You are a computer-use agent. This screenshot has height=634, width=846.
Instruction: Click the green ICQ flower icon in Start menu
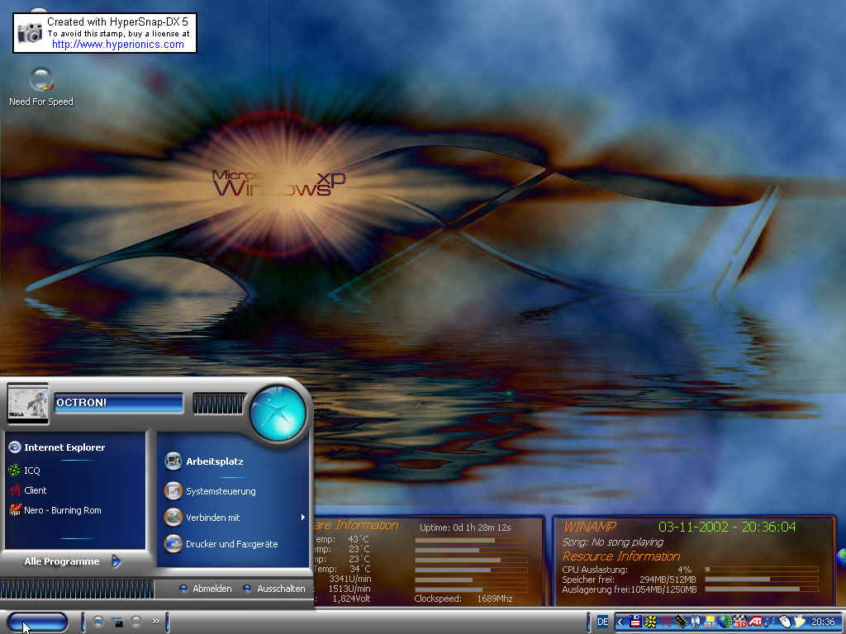point(15,470)
